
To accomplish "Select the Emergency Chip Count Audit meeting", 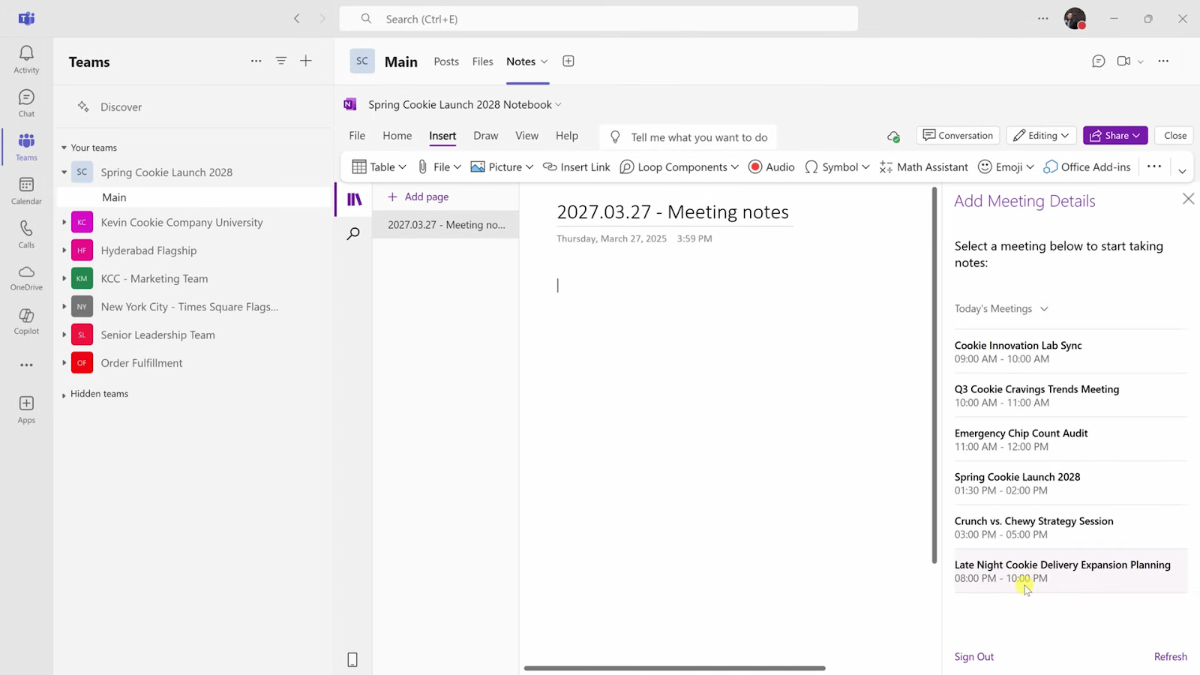I will coord(1071,439).
